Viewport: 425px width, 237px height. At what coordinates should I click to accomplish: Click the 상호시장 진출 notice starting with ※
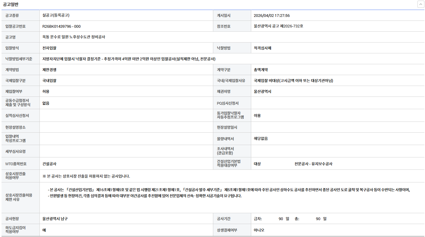point(86,176)
